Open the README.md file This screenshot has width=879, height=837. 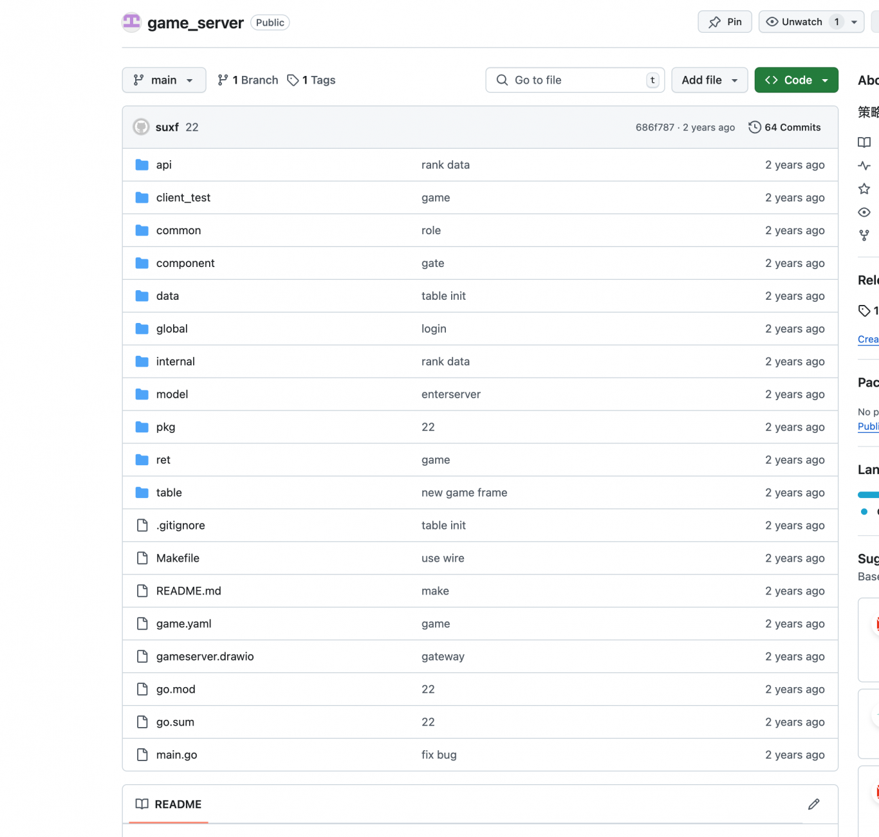(189, 591)
